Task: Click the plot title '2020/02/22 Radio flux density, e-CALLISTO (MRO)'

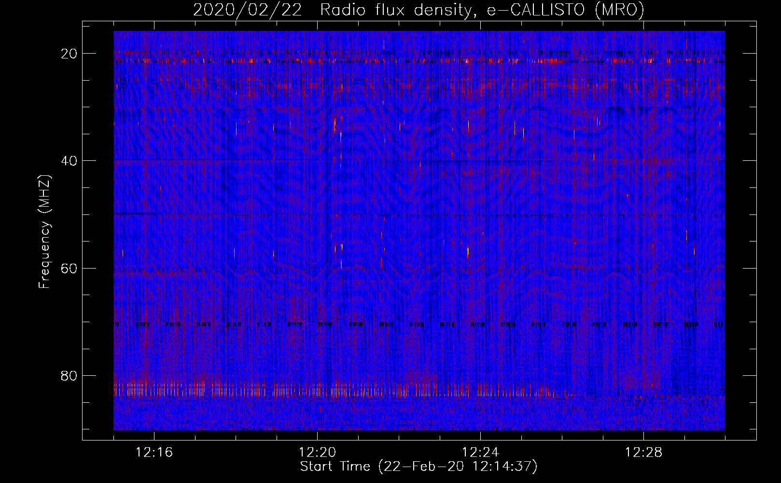Action: (418, 10)
